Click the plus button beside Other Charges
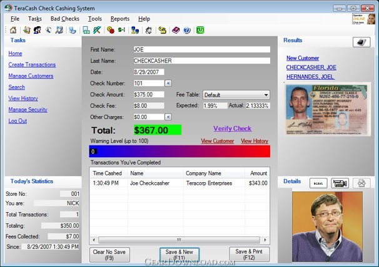 (x=168, y=117)
